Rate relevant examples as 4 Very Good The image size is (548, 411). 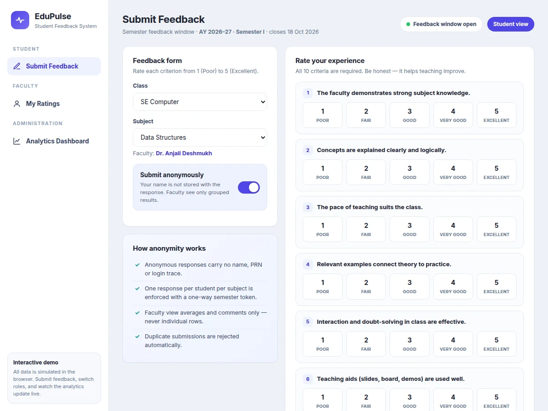point(453,286)
